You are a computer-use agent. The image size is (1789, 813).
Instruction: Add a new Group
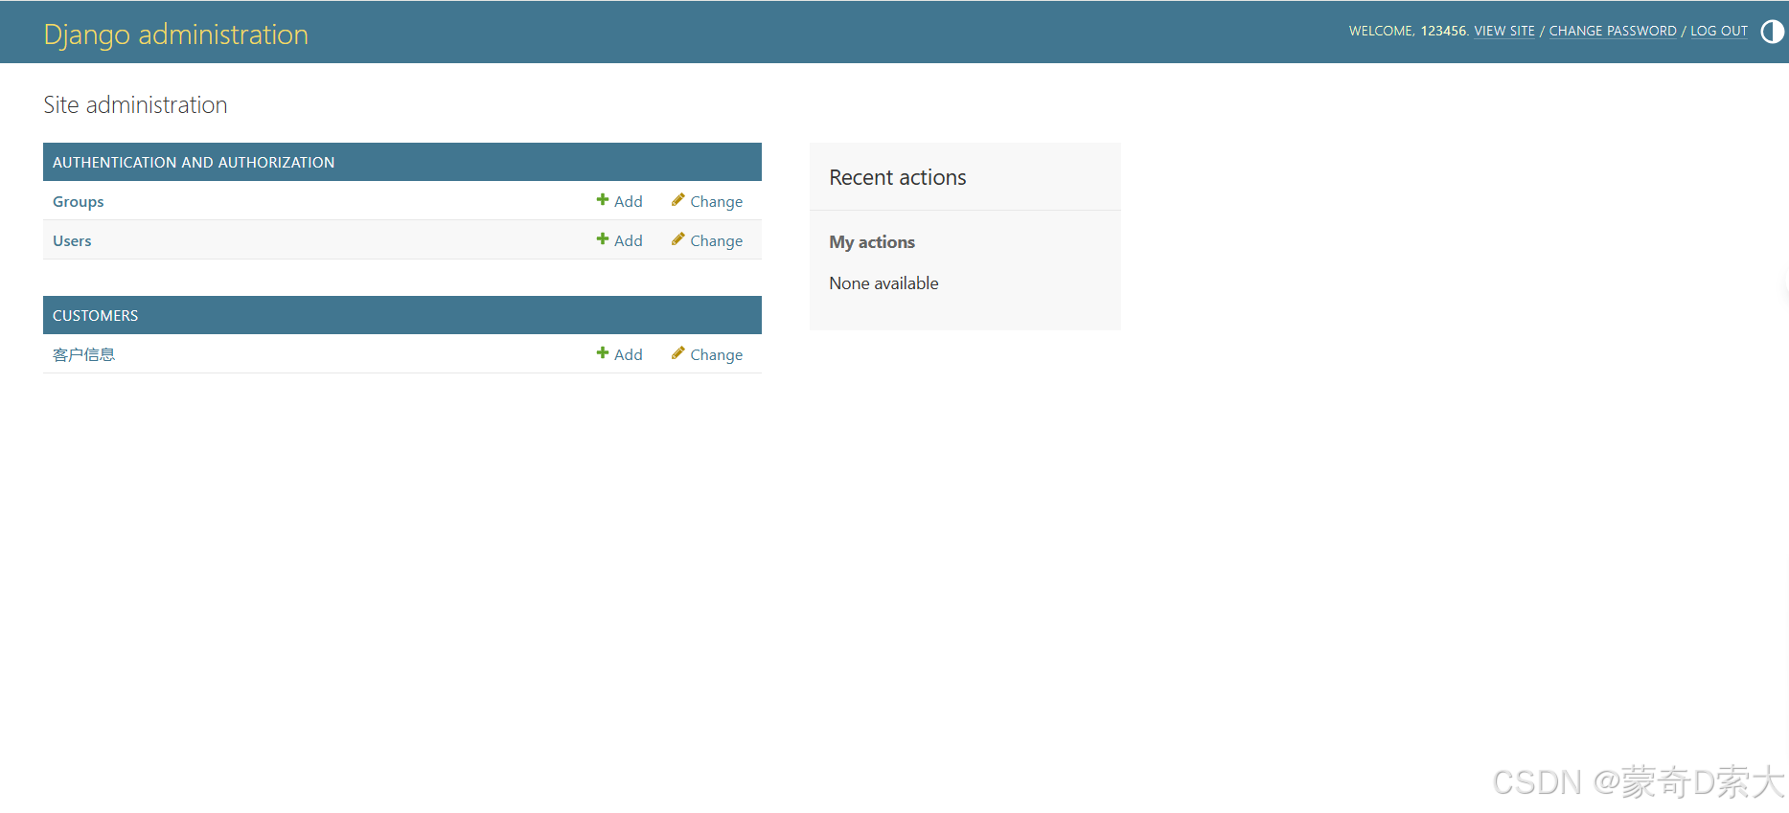click(620, 201)
